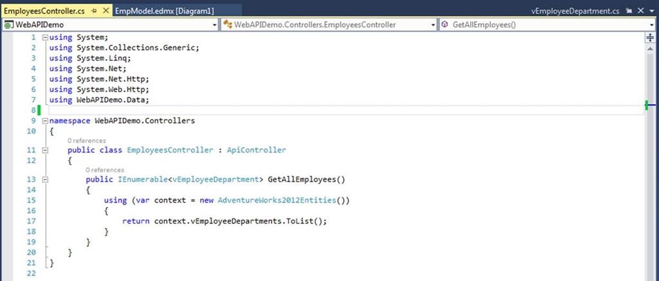The width and height of the screenshot is (659, 281).
Task: Click in the empty line 8
Action: (345, 111)
